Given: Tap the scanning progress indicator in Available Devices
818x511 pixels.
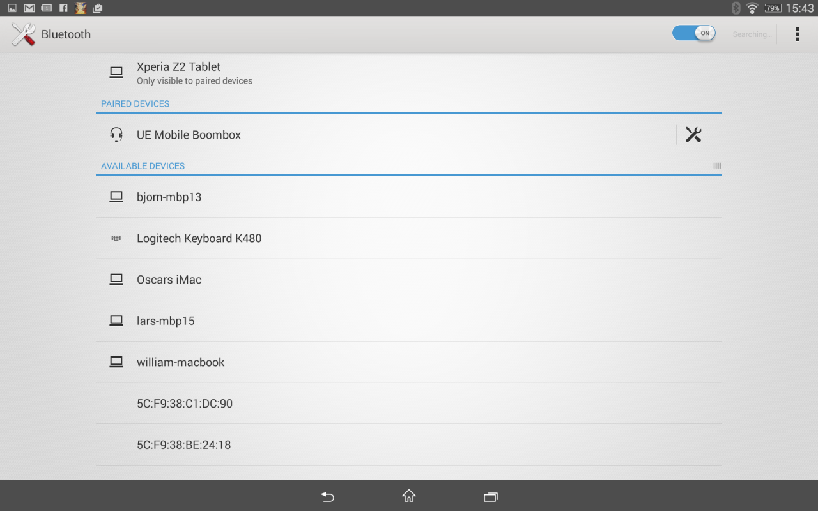Looking at the screenshot, I should point(717,166).
